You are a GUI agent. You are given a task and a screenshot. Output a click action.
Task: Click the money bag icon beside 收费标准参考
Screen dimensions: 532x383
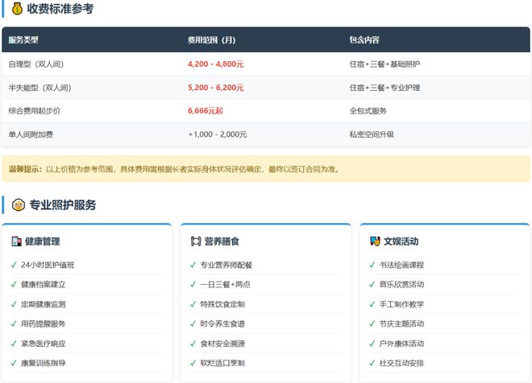pyautogui.click(x=17, y=9)
